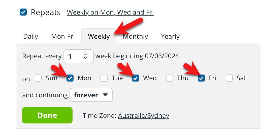
Task: Click the repeat every week number field
Action: click(79, 56)
